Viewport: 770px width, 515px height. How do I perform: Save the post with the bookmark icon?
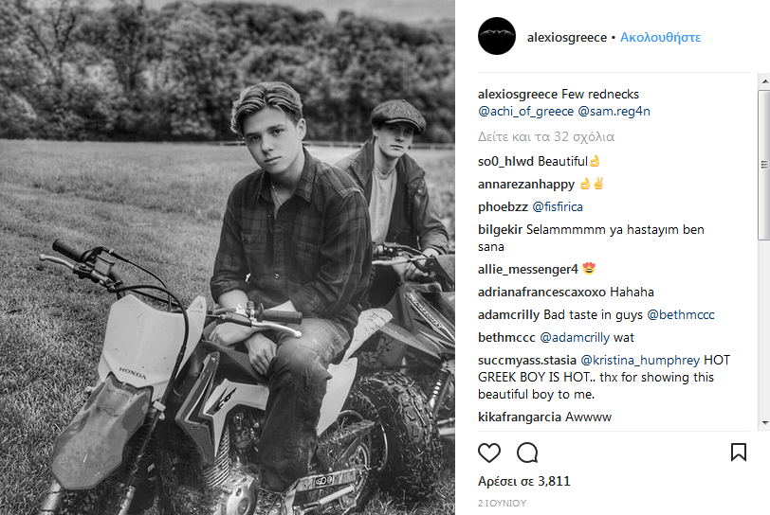click(739, 453)
